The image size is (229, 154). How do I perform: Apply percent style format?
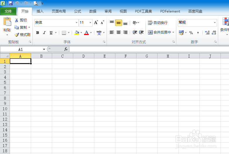(191, 33)
